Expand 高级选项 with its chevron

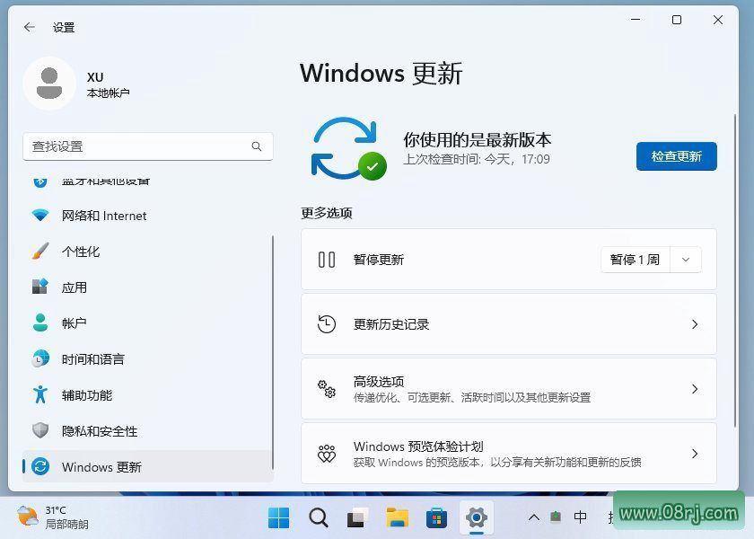(696, 389)
